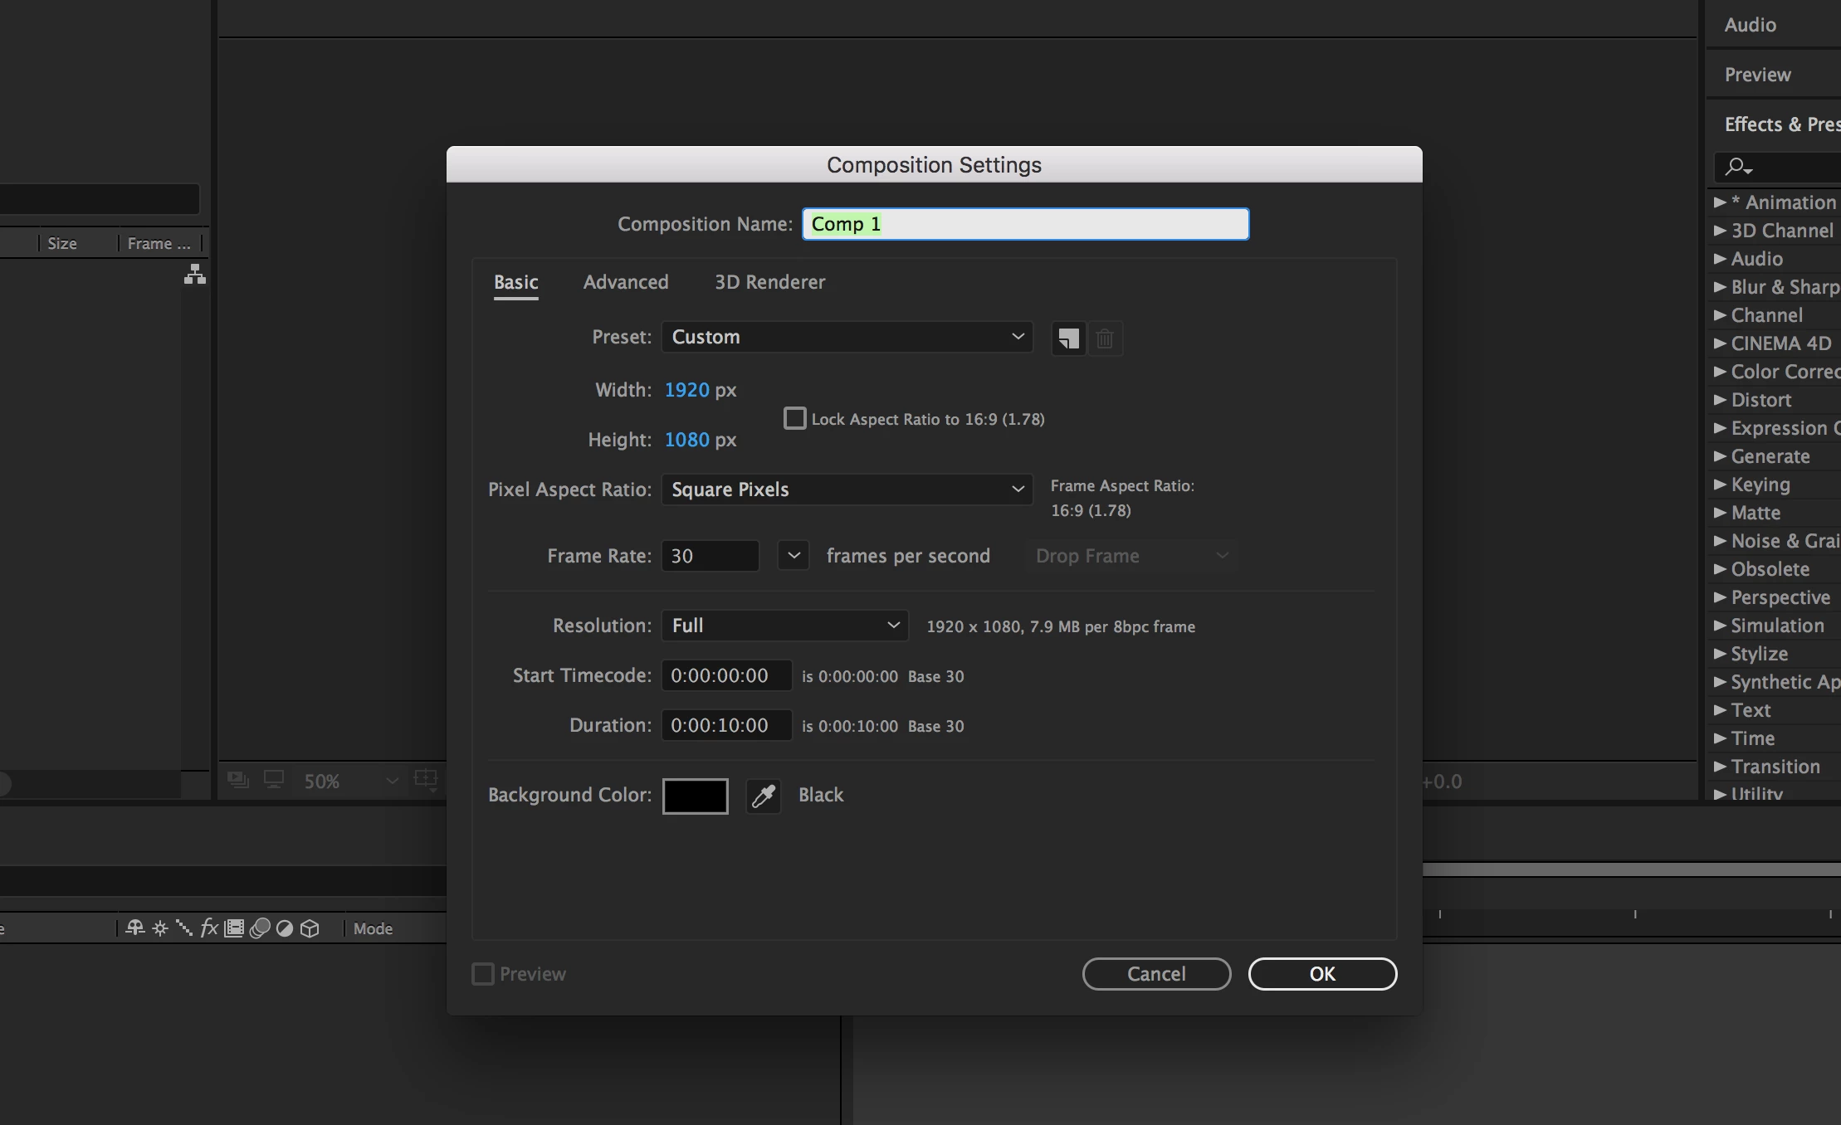Screen dimensions: 1841x1125
Task: Enable Lock Aspect Ratio to 16:9 checkbox
Action: (x=794, y=418)
